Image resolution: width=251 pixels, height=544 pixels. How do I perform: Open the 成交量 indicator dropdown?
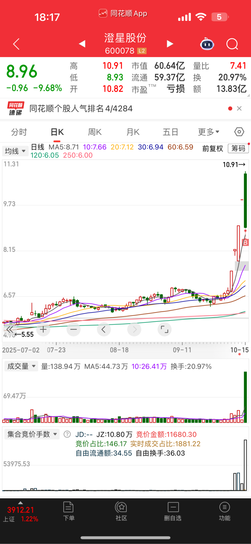coord(21,366)
